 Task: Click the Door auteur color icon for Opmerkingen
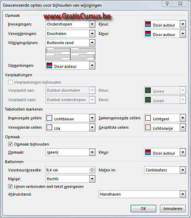click(x=49, y=65)
